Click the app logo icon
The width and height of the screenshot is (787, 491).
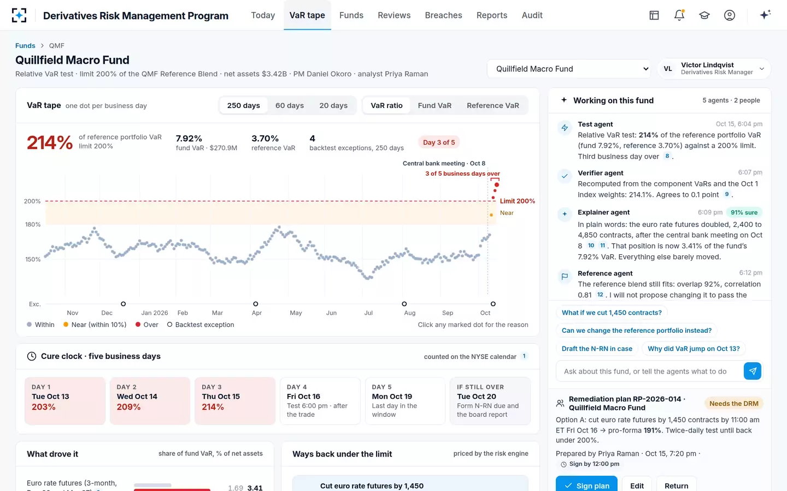[x=19, y=15]
